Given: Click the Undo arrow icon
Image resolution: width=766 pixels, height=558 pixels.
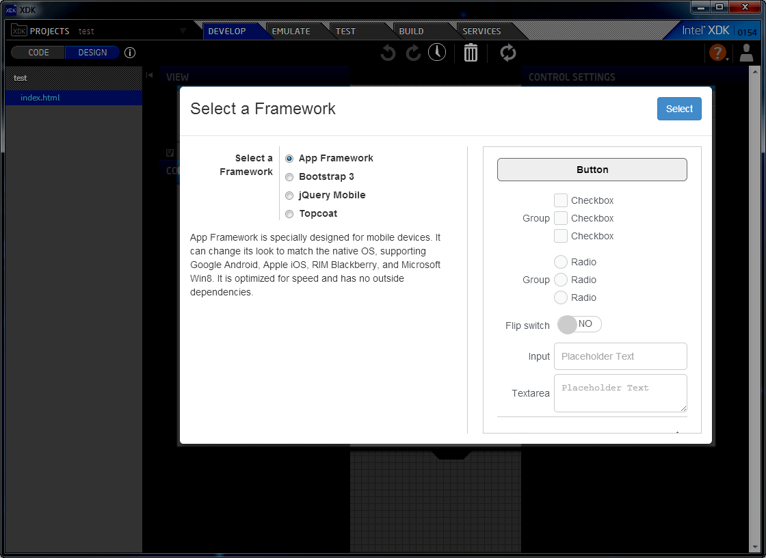Looking at the screenshot, I should (388, 53).
